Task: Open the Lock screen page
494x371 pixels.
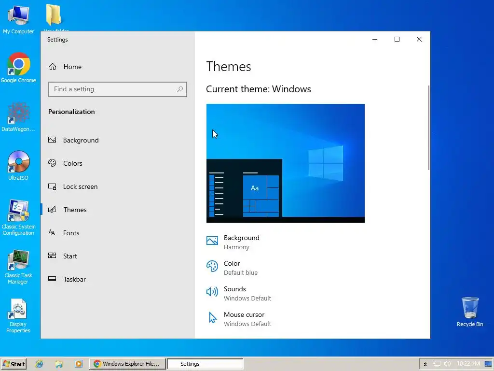Action: [118, 186]
